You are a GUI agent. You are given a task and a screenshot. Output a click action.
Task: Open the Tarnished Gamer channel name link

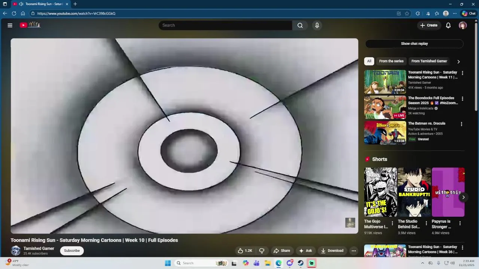coord(39,248)
